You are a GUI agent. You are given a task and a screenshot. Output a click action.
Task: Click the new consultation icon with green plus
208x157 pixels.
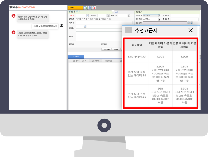tap(86, 8)
